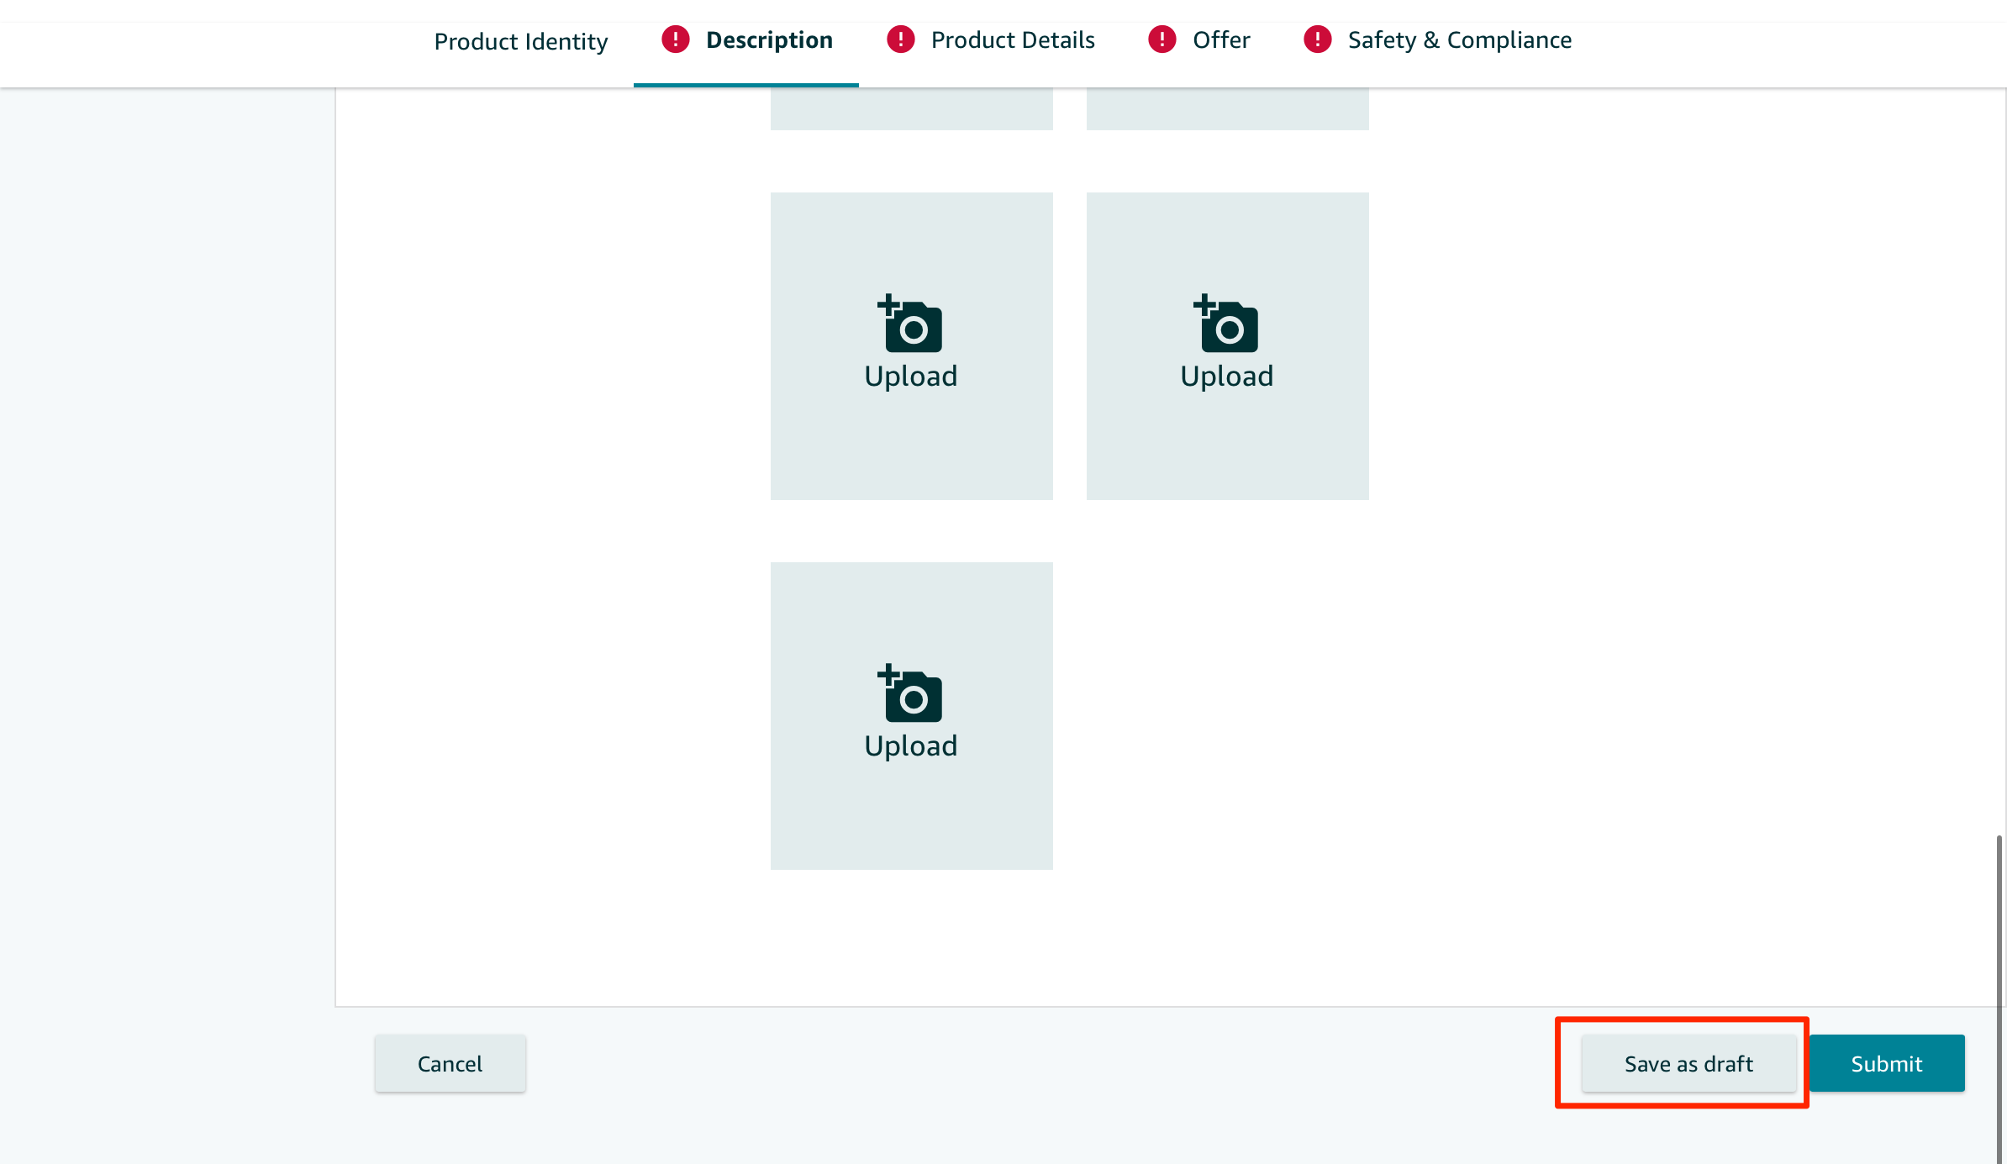
Task: Click partially visible right image tile under tabs
Action: [1227, 109]
